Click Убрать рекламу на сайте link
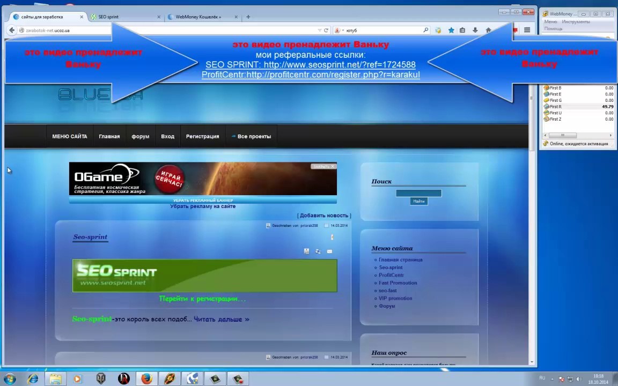Image resolution: width=618 pixels, height=386 pixels. pyautogui.click(x=203, y=206)
